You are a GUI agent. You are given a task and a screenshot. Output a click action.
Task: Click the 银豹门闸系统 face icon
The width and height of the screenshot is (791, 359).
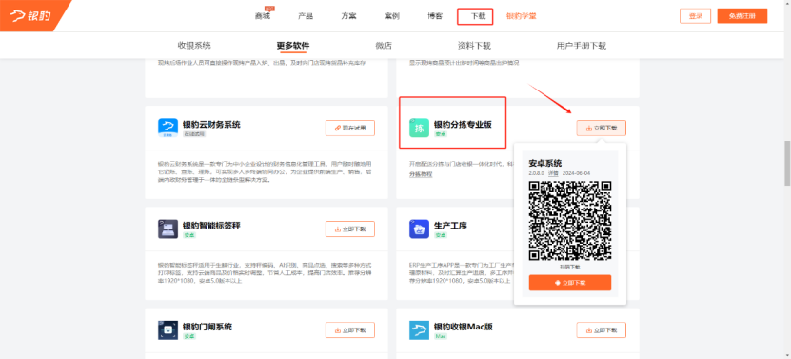(168, 330)
